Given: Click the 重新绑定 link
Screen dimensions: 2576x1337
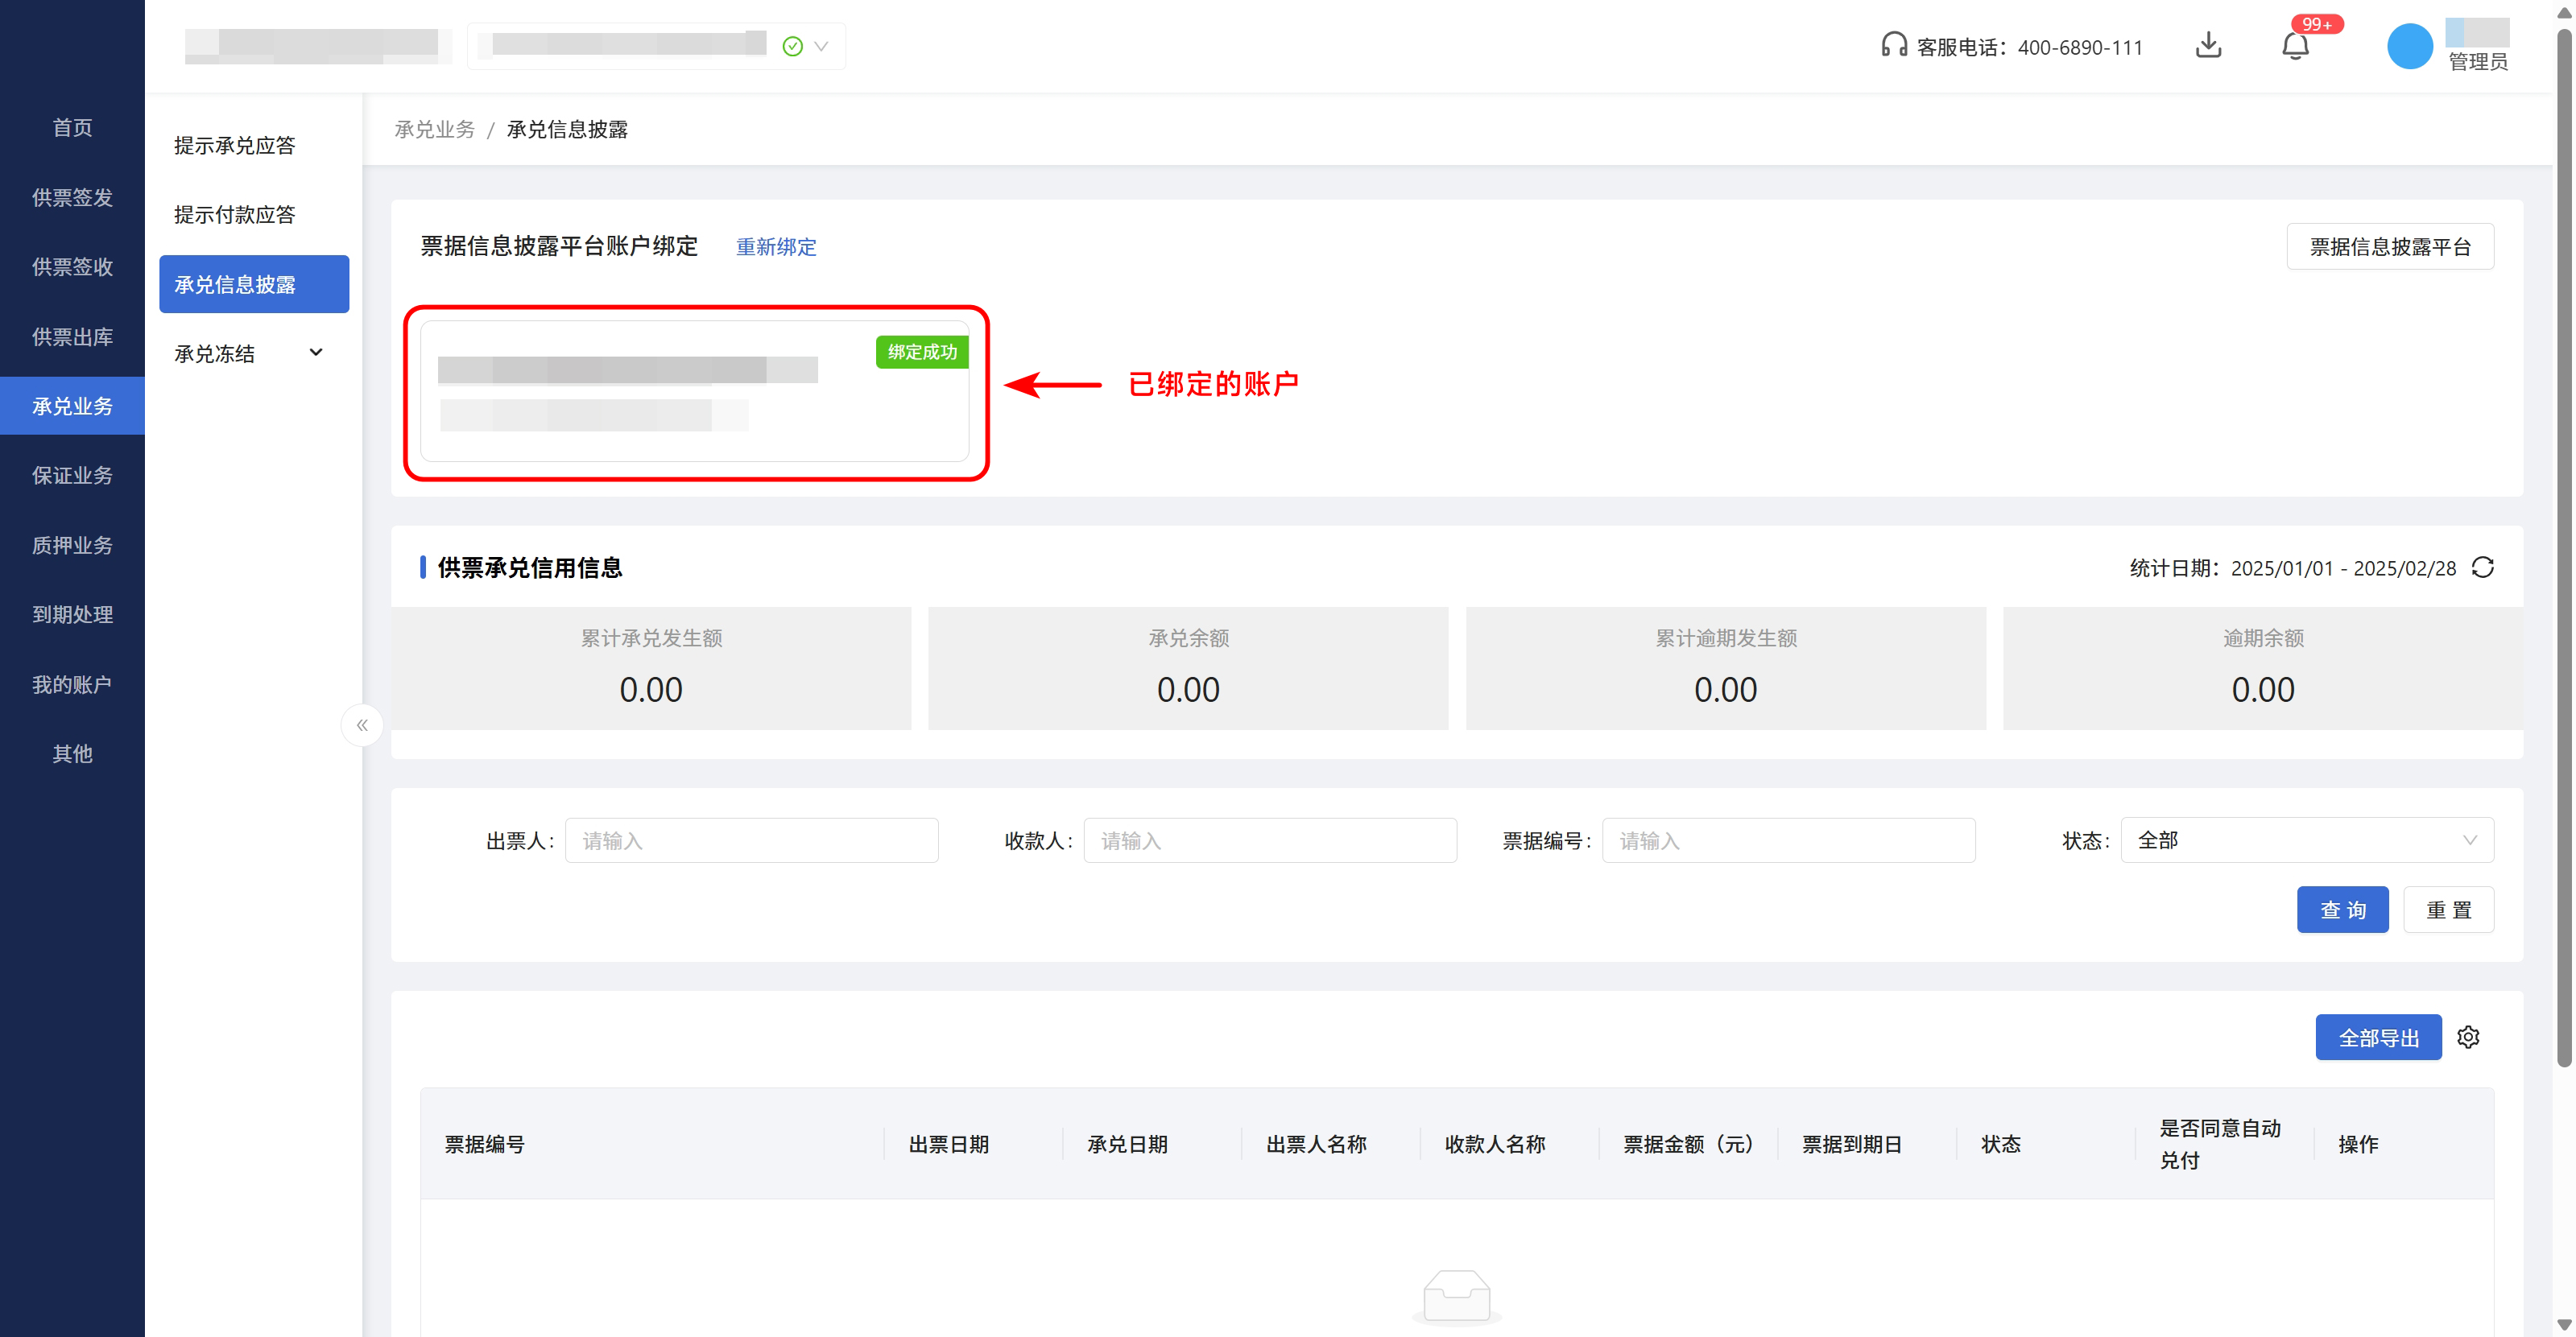Looking at the screenshot, I should tap(776, 247).
